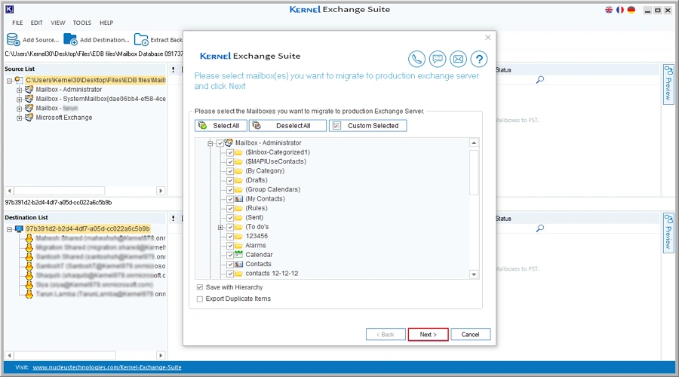The image size is (679, 377).
Task: Open the TOOLS menu
Action: click(82, 23)
